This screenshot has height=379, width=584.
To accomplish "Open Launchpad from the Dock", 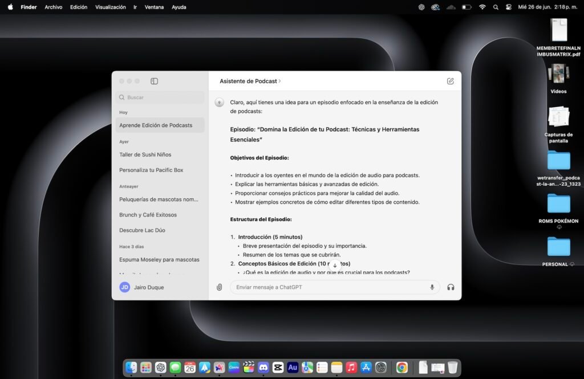I will [x=145, y=368].
